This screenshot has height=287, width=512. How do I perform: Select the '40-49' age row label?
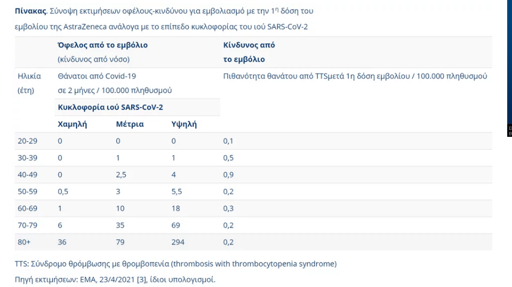click(27, 175)
